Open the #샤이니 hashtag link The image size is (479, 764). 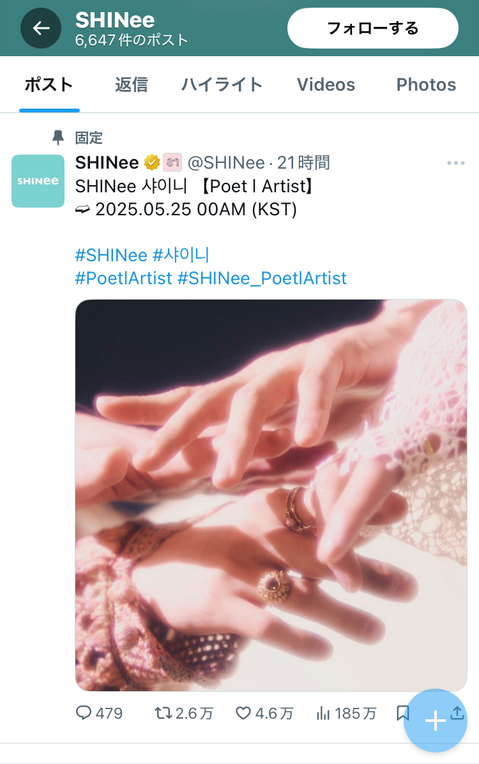click(181, 255)
